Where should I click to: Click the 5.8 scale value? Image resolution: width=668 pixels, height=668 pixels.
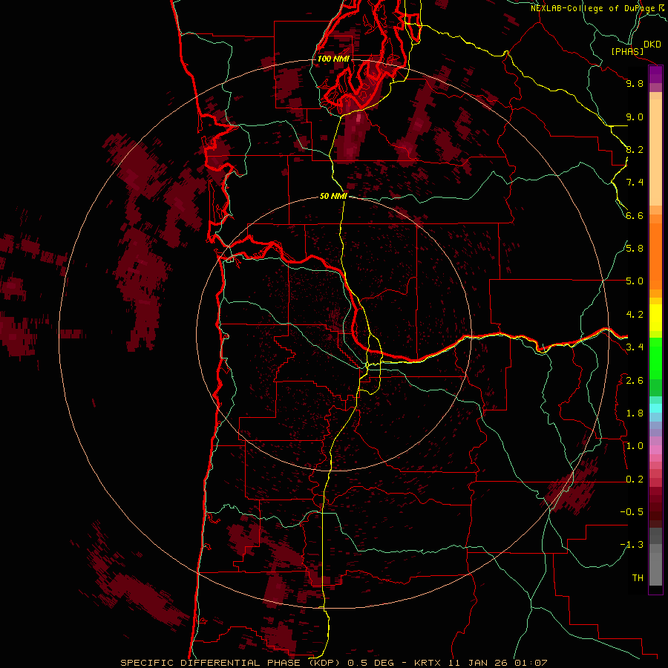click(635, 249)
